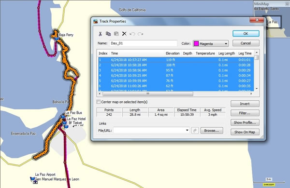290x188 pixels.
Task: Click the horizontal scrollbar right arrow
Action: pyautogui.click(x=251, y=94)
